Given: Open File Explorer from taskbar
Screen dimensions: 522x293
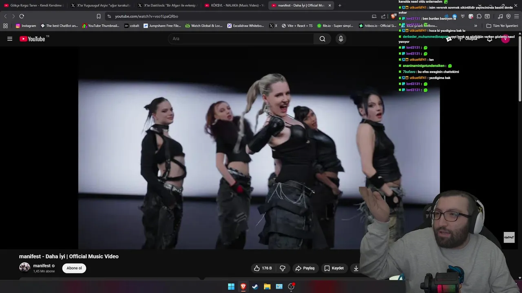Looking at the screenshot, I should tap(267, 286).
